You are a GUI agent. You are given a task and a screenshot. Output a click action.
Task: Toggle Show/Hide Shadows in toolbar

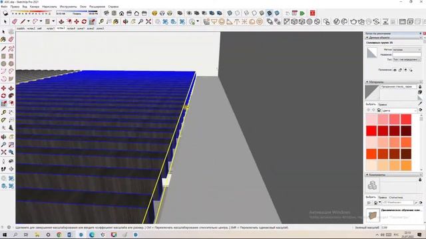click(5, 13)
